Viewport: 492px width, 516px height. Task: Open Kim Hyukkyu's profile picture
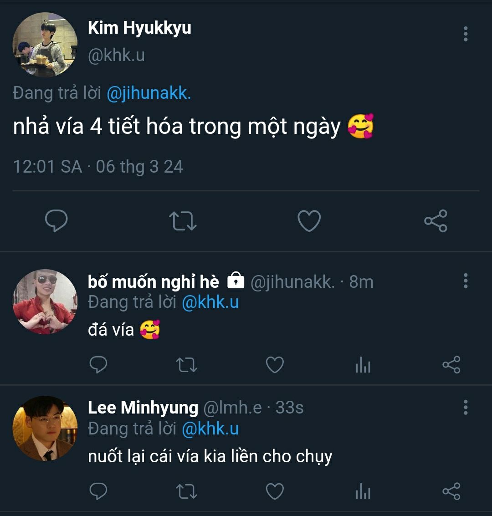[x=45, y=45]
